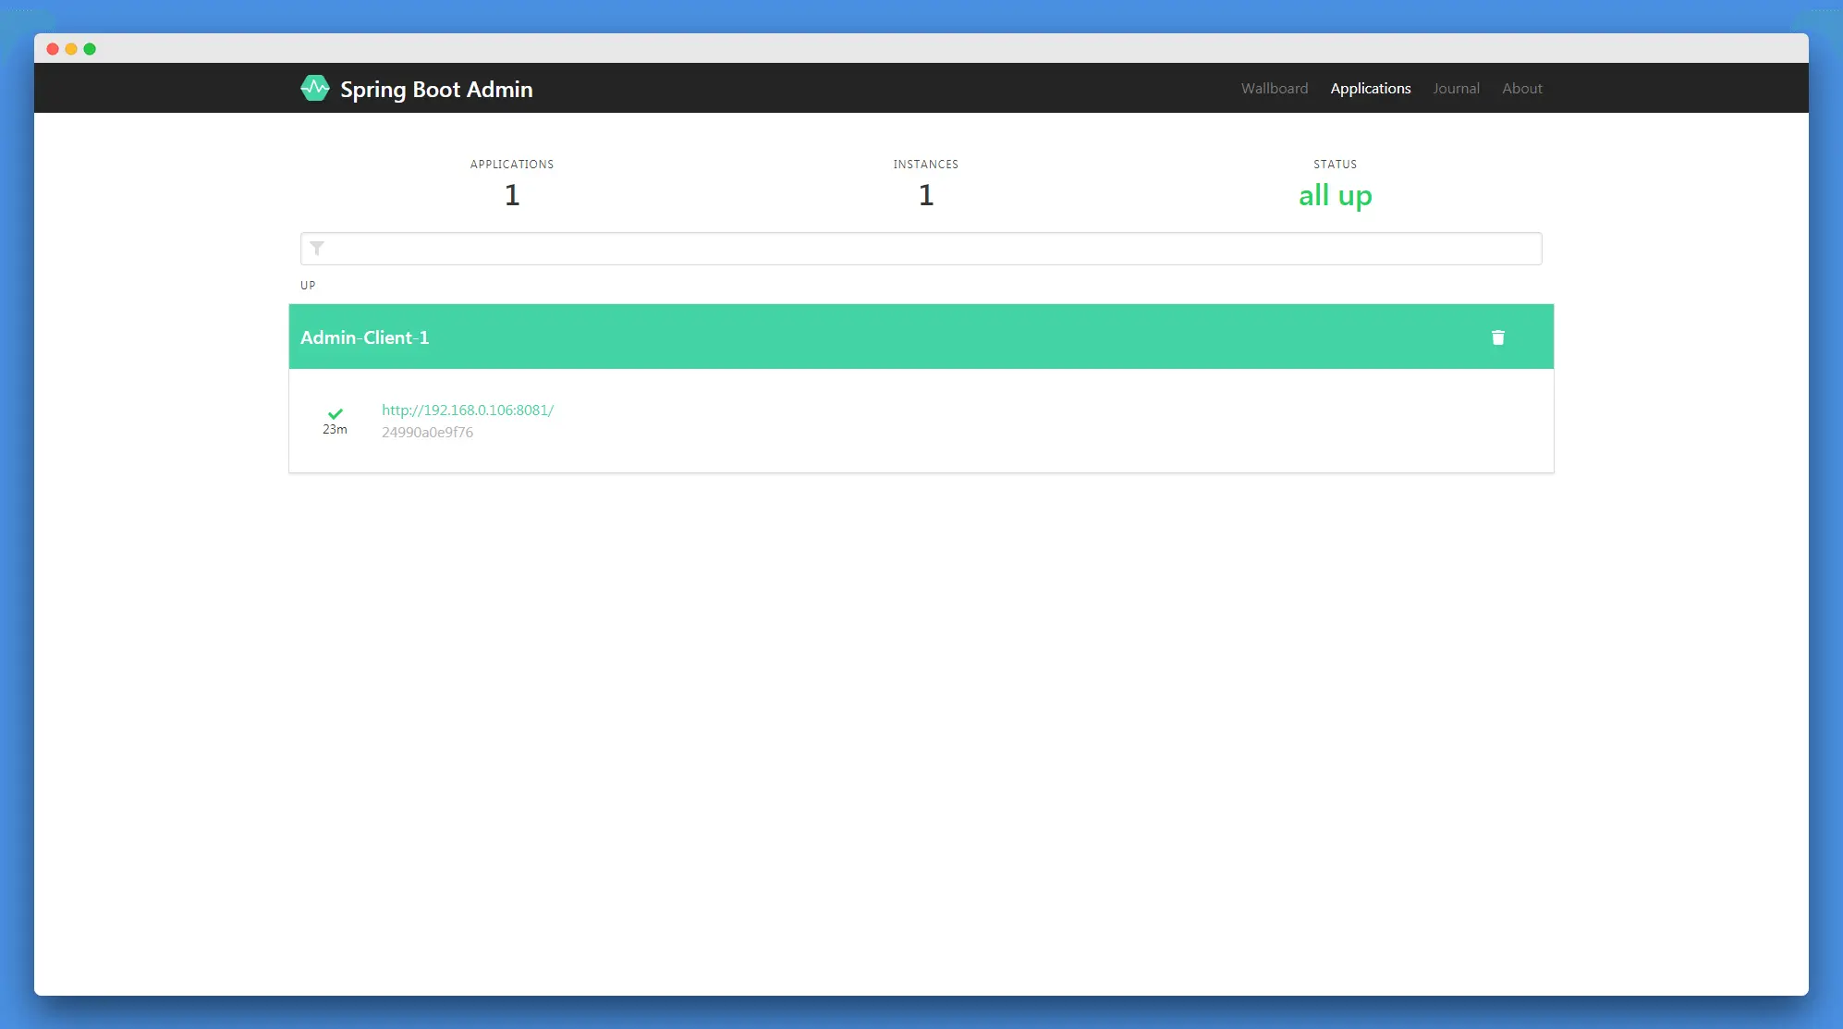Click the Applications count number
The height and width of the screenshot is (1029, 1843).
click(512, 195)
